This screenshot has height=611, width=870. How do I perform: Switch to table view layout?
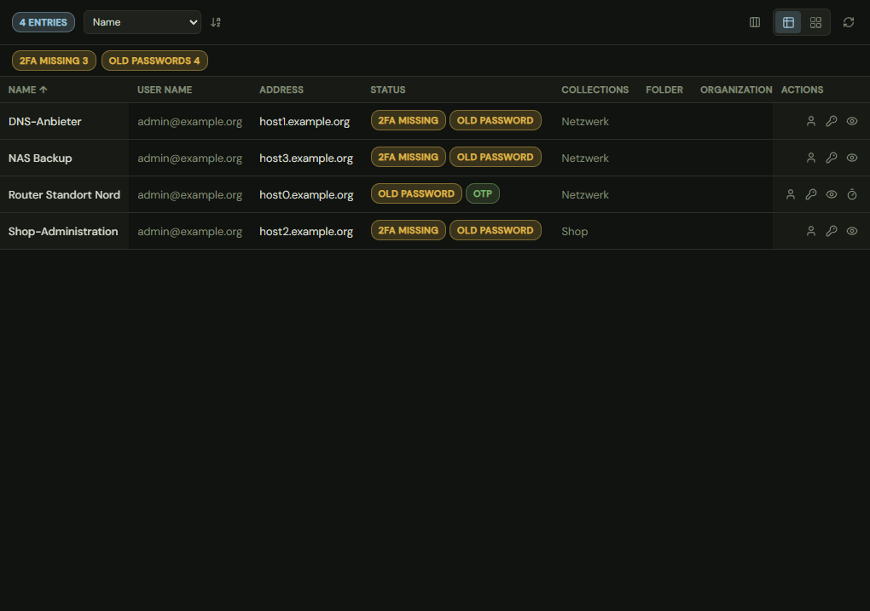click(x=788, y=22)
